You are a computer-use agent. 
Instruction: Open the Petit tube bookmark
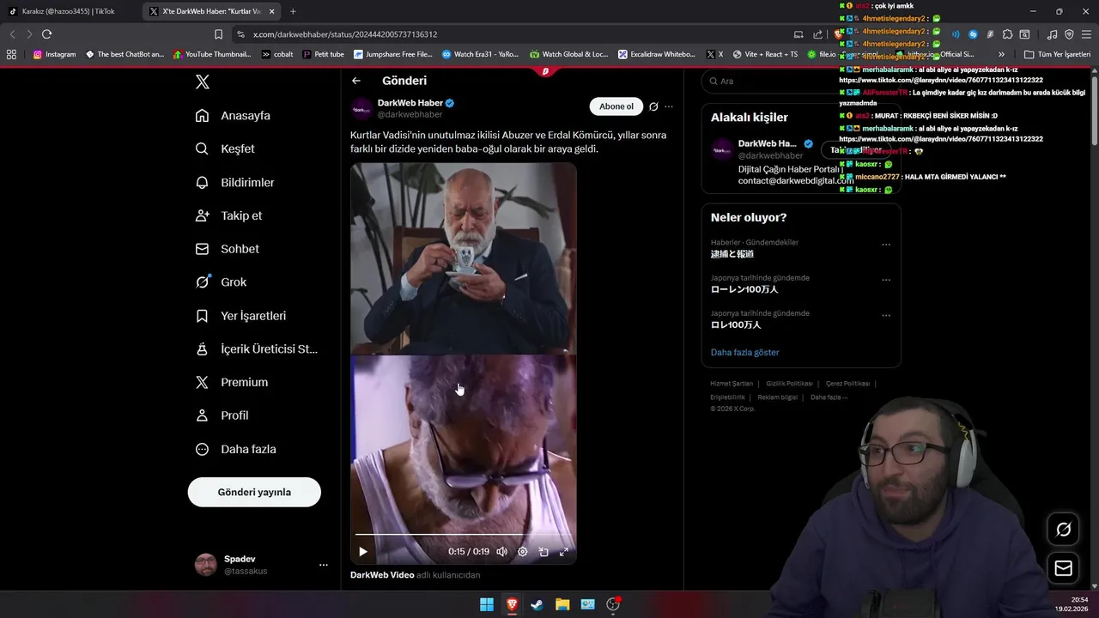click(324, 54)
